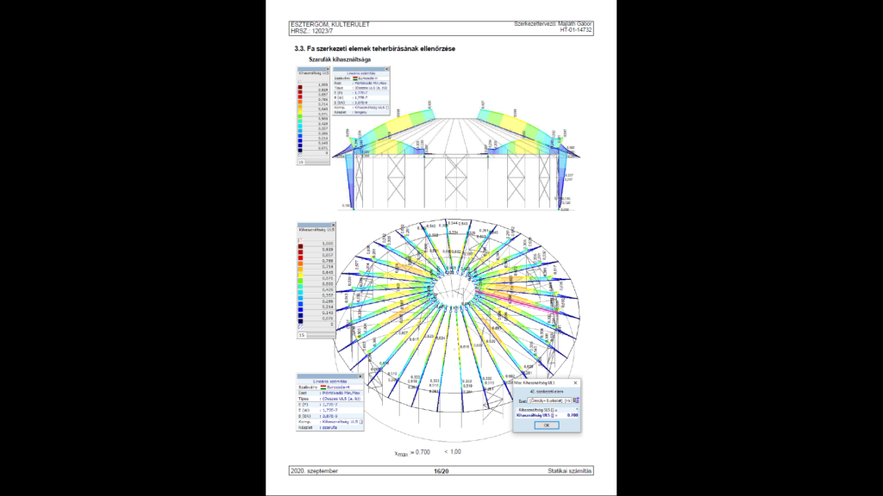Pick the orange swatch in the elevation legend
This screenshot has width=883, height=496.
300,102
